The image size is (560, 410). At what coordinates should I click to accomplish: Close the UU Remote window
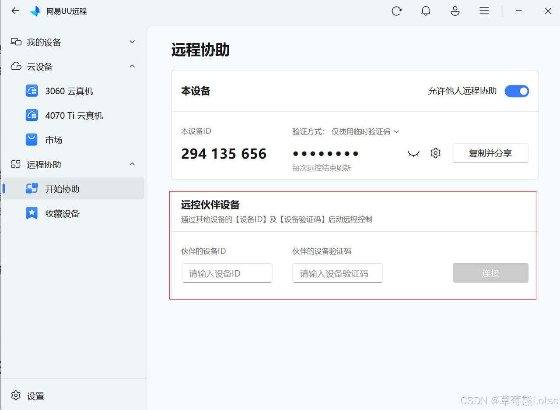(x=548, y=11)
